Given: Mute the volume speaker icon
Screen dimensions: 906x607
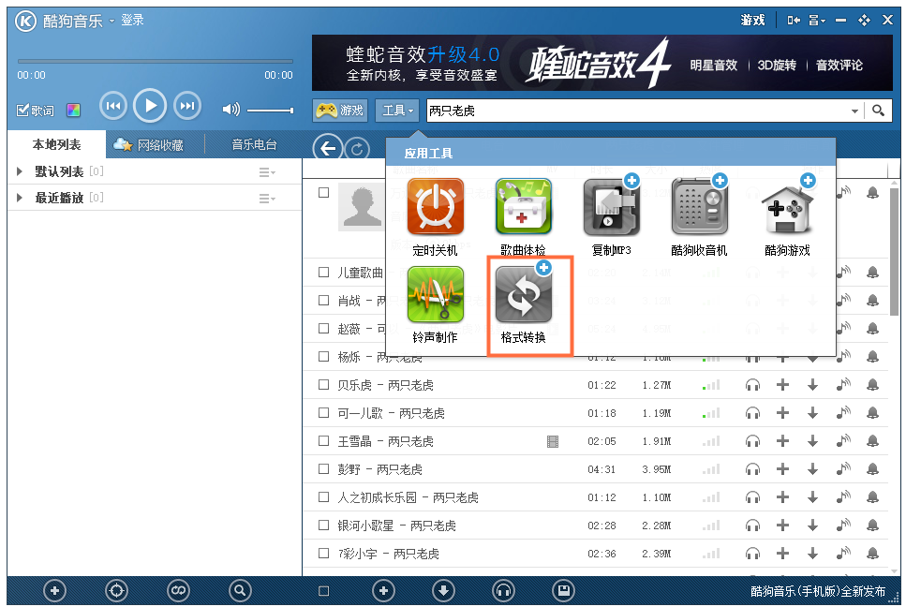Looking at the screenshot, I should (x=230, y=110).
